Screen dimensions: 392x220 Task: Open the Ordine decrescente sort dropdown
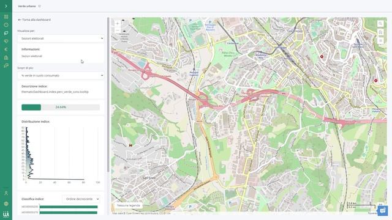pyautogui.click(x=81, y=199)
